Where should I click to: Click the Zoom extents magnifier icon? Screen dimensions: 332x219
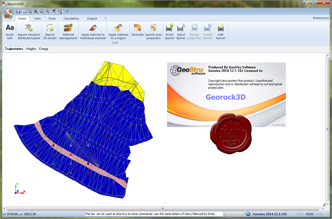[30, 11]
